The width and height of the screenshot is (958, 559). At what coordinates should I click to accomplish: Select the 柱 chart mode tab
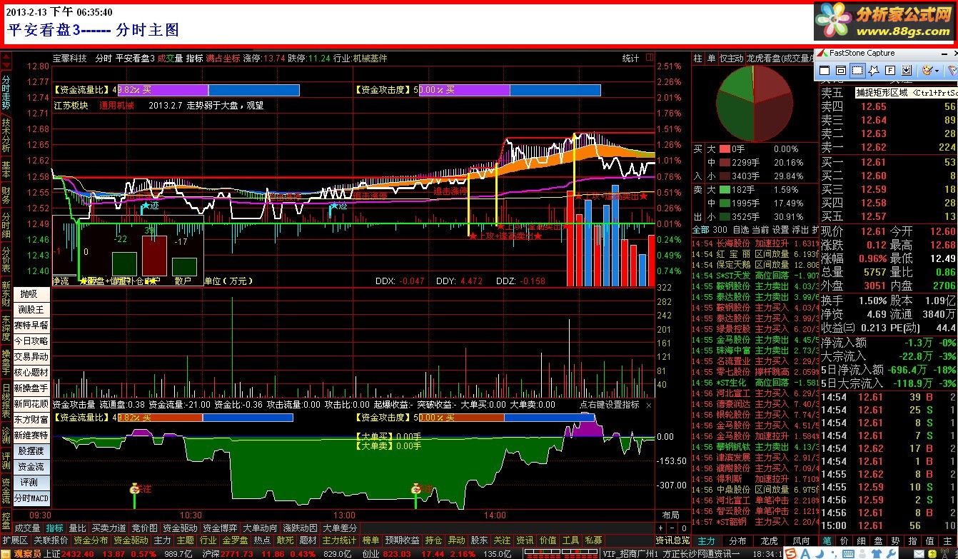[697, 58]
